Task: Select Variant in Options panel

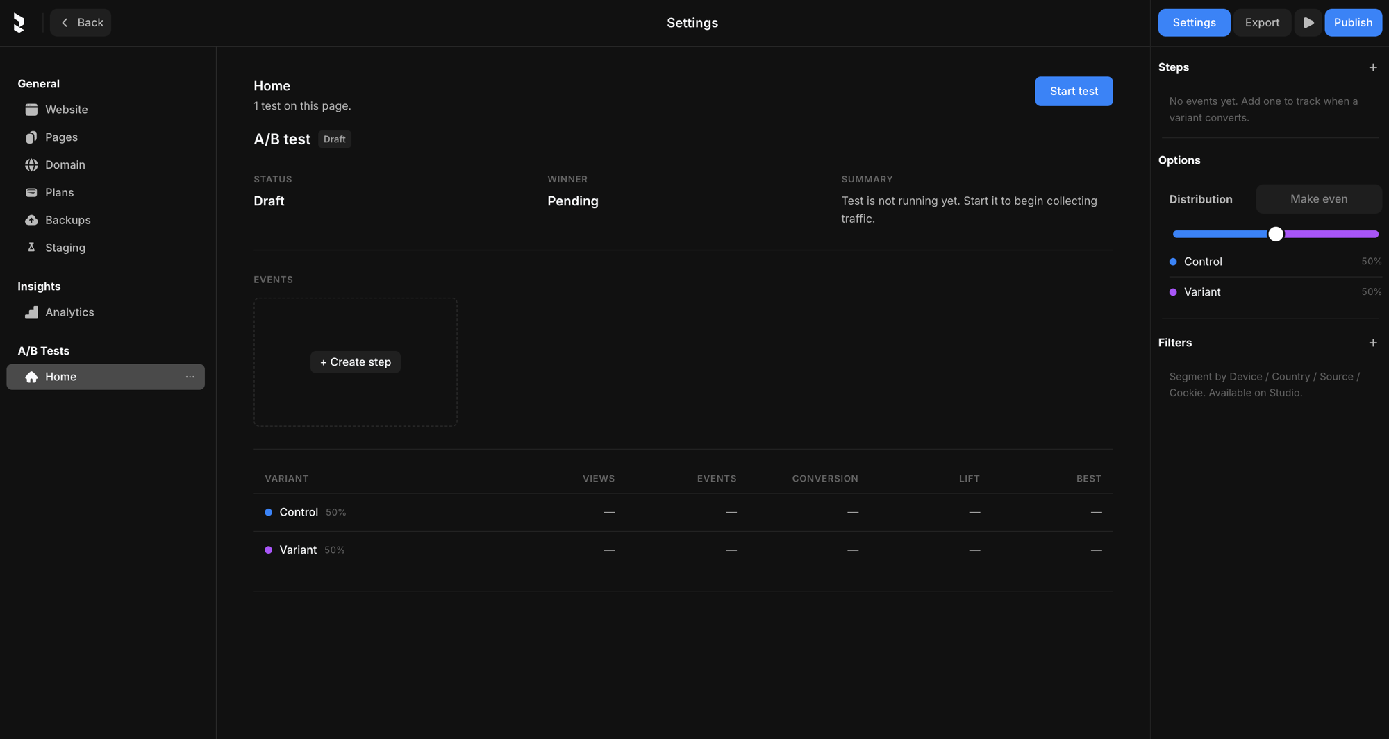Action: [x=1275, y=292]
